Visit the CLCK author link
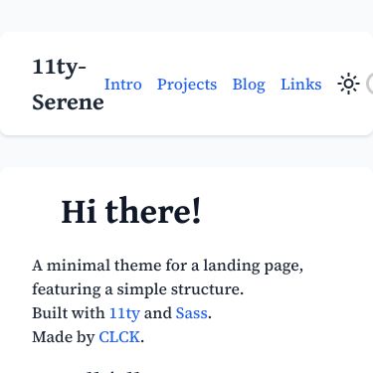373x373 pixels. tap(119, 337)
